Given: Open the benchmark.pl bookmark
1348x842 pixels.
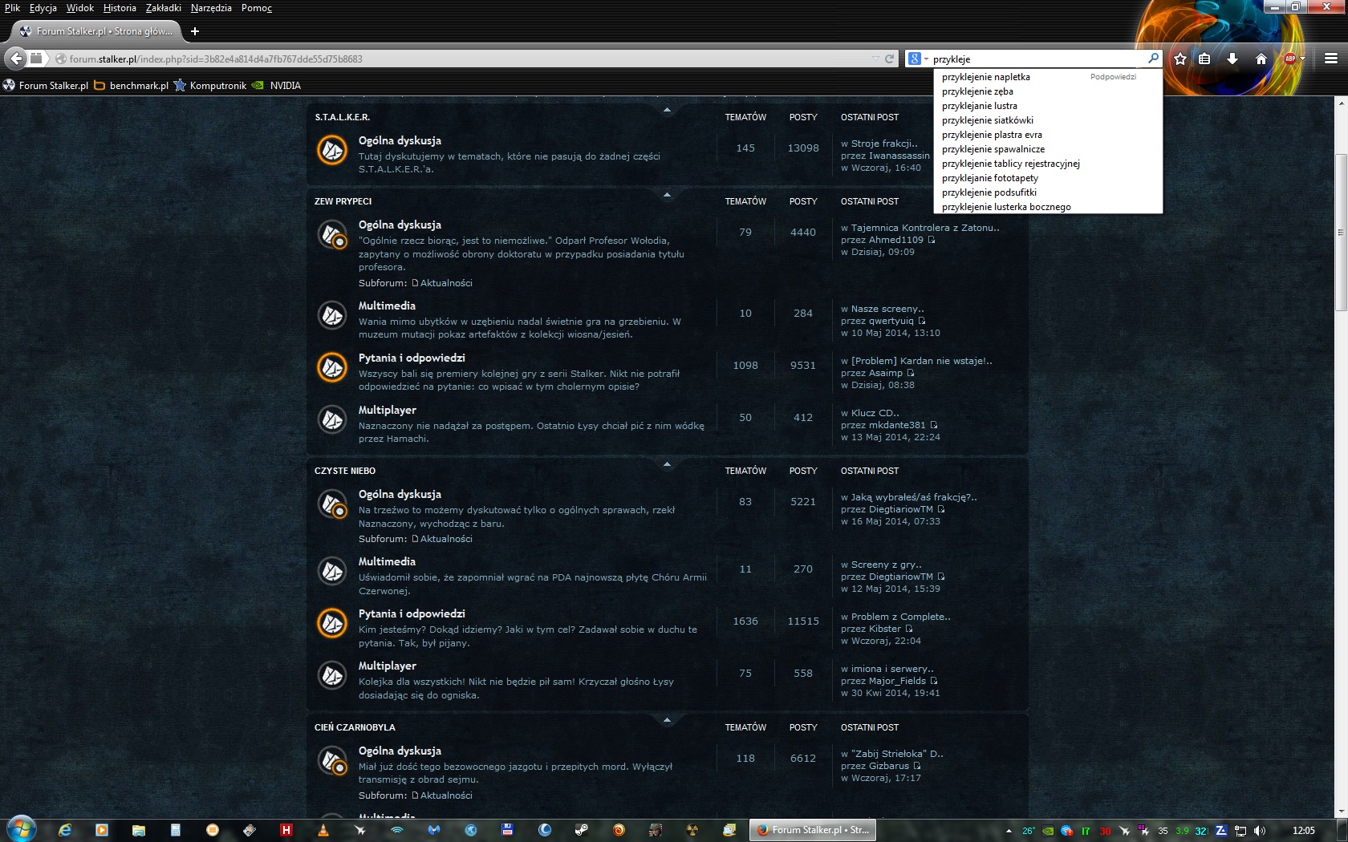Looking at the screenshot, I should pyautogui.click(x=132, y=85).
